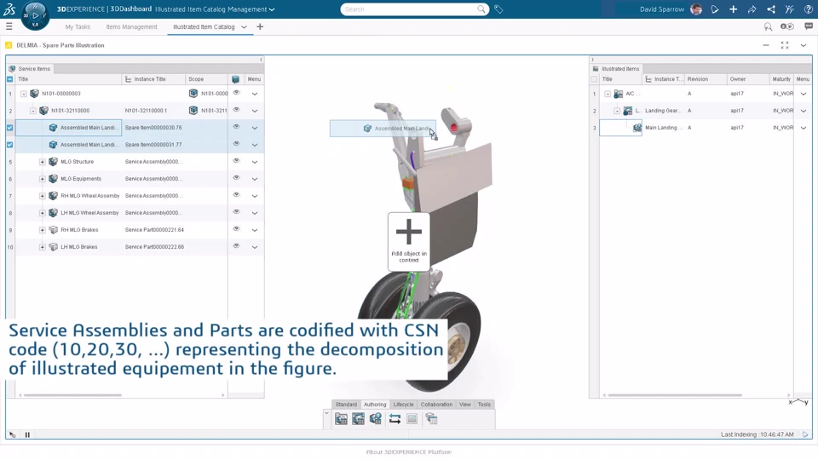Open the tools icon beside help
This screenshot has width=818, height=460.
coord(789,9)
